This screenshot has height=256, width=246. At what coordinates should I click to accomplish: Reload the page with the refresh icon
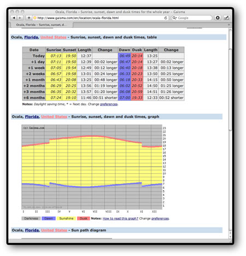click(166, 18)
